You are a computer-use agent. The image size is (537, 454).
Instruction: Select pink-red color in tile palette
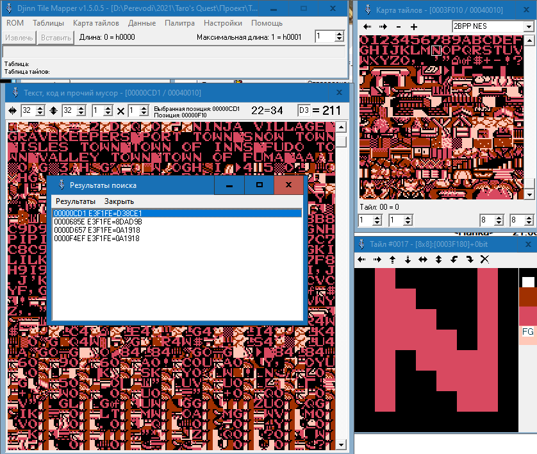point(528,316)
